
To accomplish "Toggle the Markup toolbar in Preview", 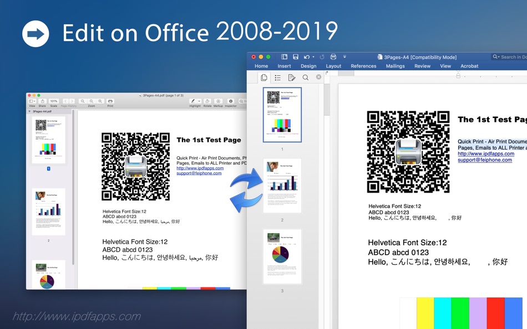I will click(218, 101).
